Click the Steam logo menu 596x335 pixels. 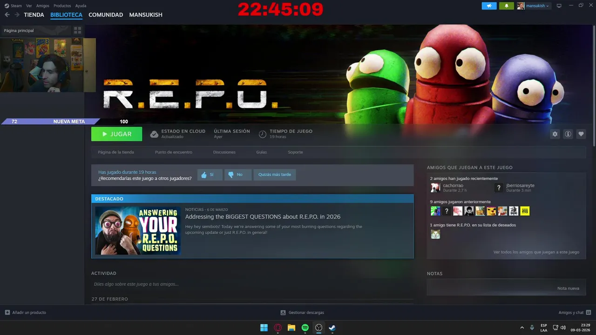13,6
